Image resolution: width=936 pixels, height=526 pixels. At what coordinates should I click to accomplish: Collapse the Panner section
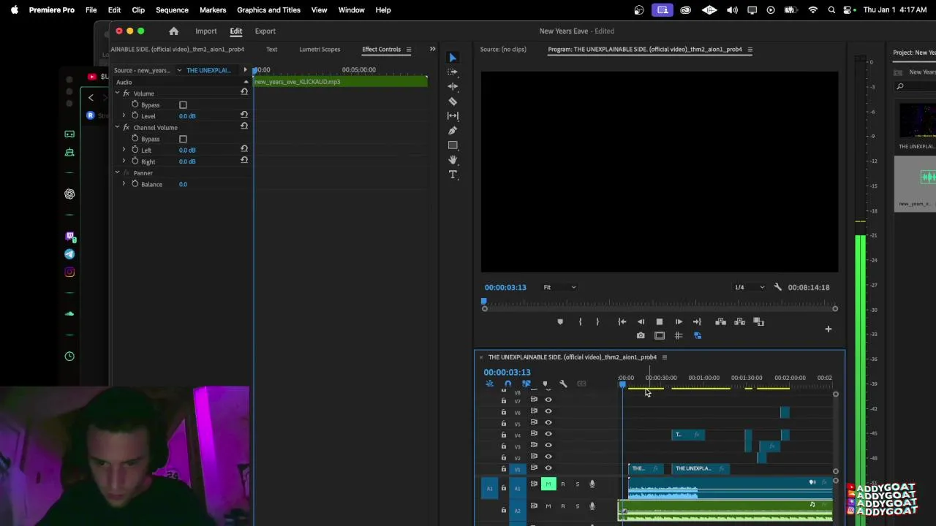pos(117,173)
